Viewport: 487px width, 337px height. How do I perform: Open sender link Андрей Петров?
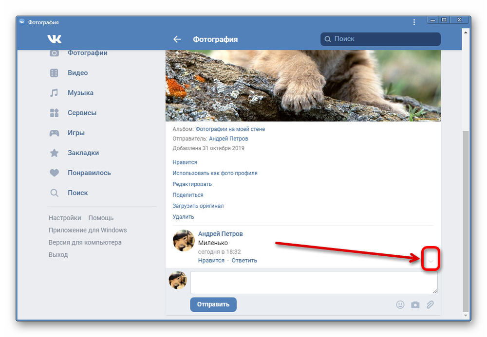point(228,139)
